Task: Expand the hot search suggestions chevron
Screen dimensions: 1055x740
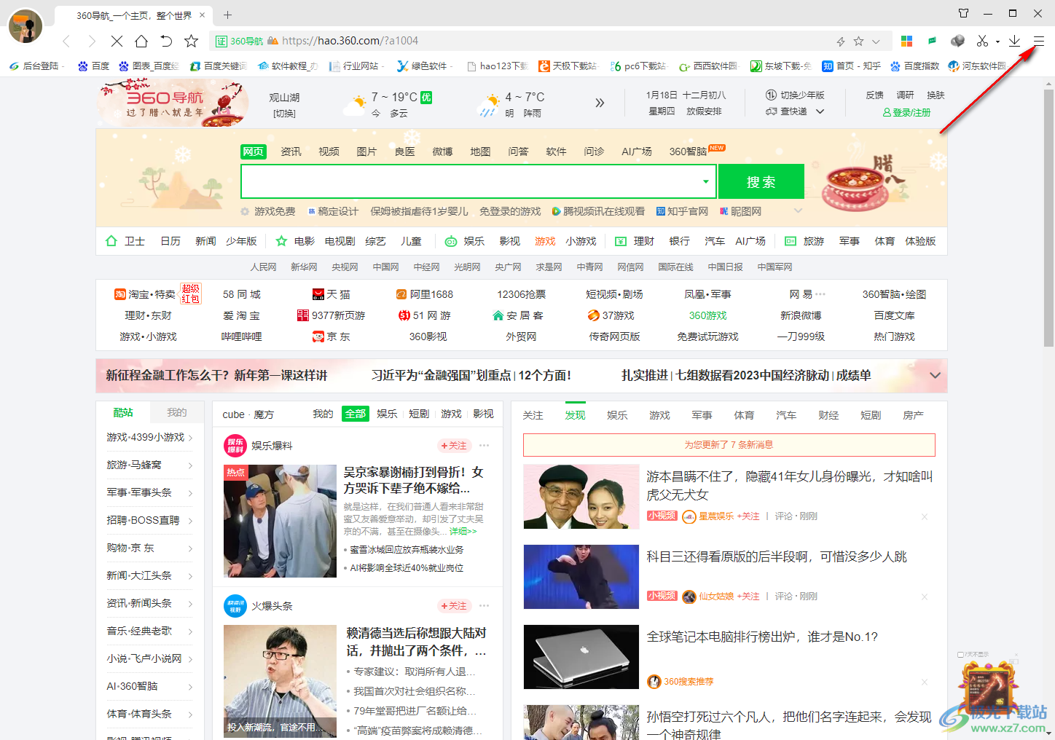Action: click(x=798, y=211)
